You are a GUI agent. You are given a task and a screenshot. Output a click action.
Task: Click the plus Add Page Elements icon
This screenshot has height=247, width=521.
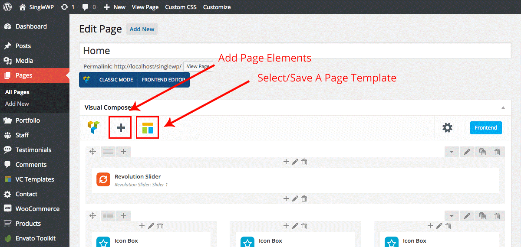click(x=120, y=127)
